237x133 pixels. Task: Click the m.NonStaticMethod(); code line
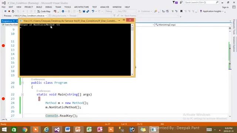pos(63,107)
